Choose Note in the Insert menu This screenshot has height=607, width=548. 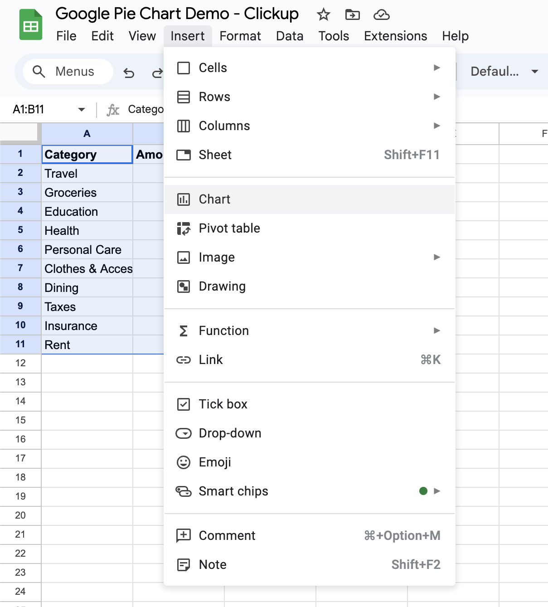[x=310, y=565]
